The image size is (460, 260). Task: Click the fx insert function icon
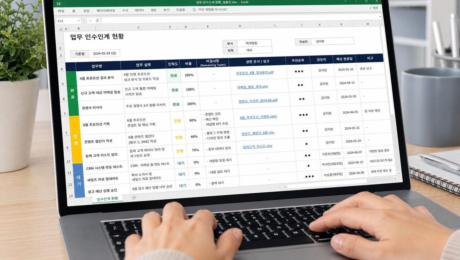pos(97,21)
